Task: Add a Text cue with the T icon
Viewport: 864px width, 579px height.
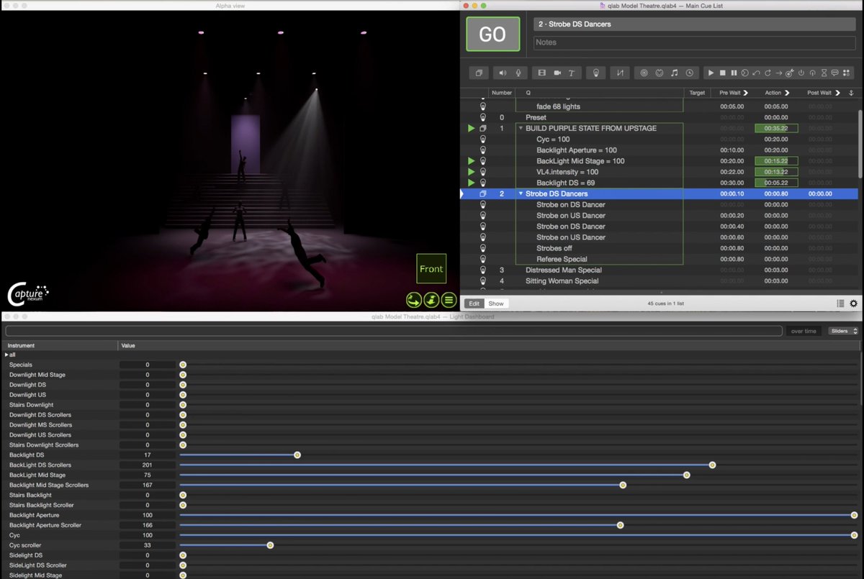Action: [x=572, y=73]
